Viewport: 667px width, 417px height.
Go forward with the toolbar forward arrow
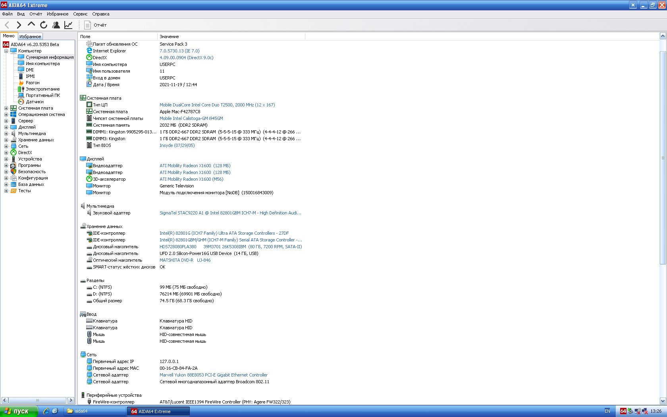pos(19,25)
